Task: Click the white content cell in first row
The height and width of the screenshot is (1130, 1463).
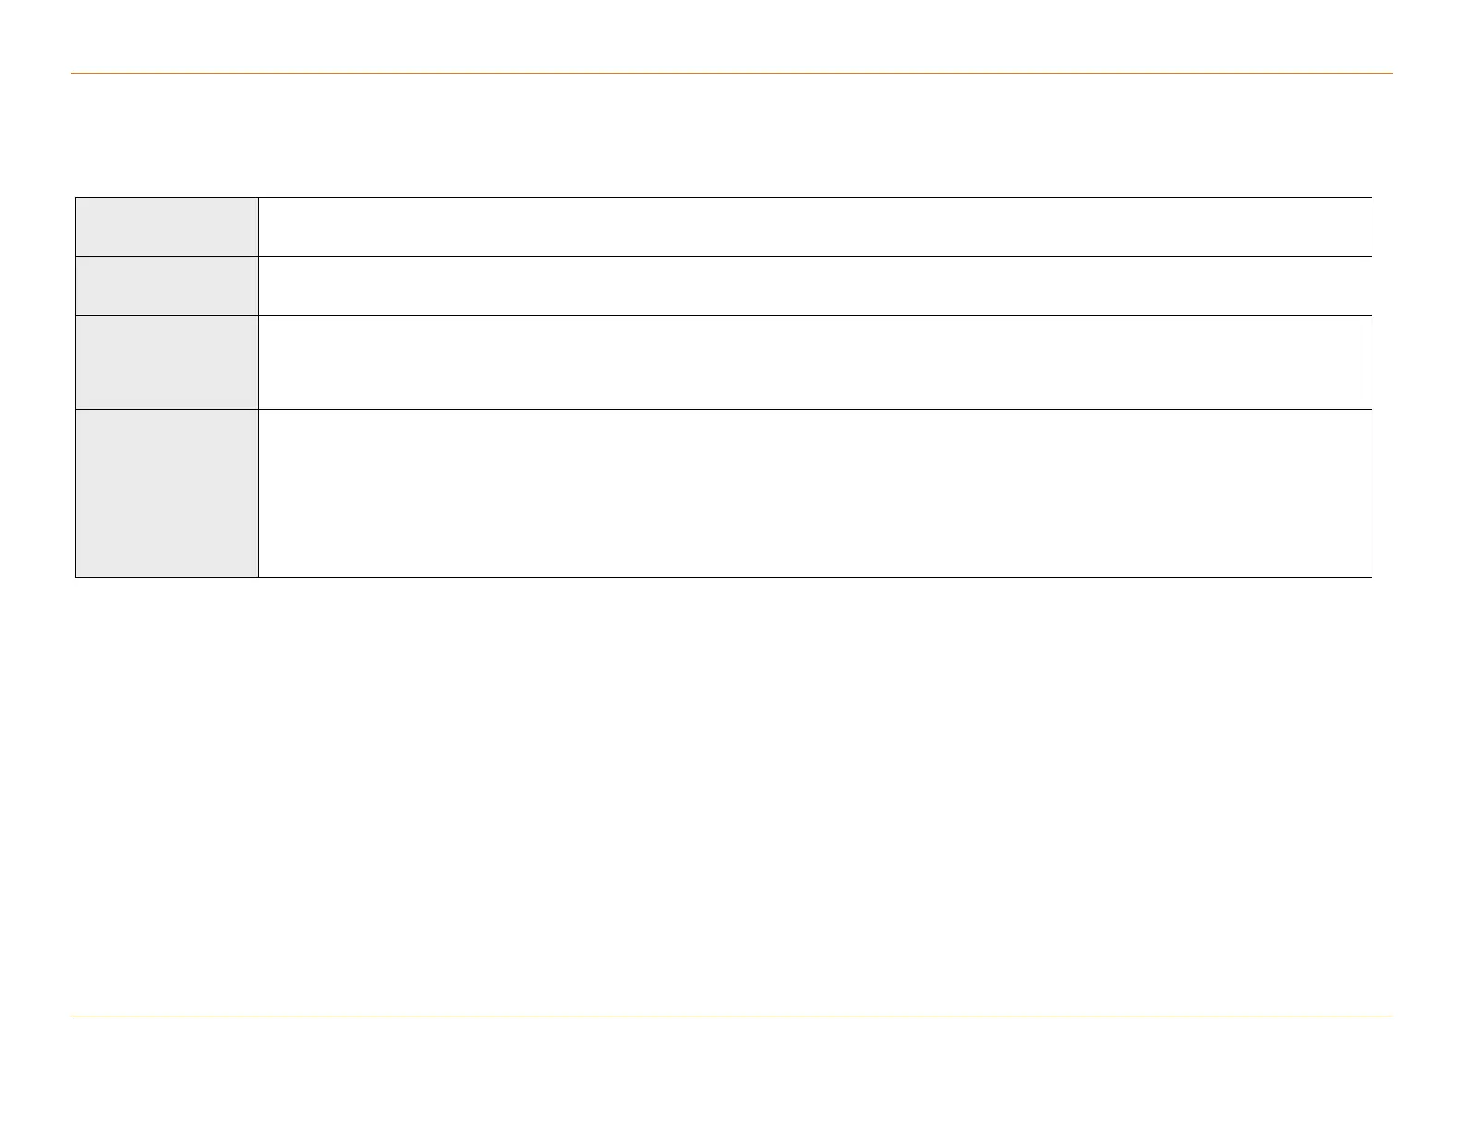Action: click(815, 226)
